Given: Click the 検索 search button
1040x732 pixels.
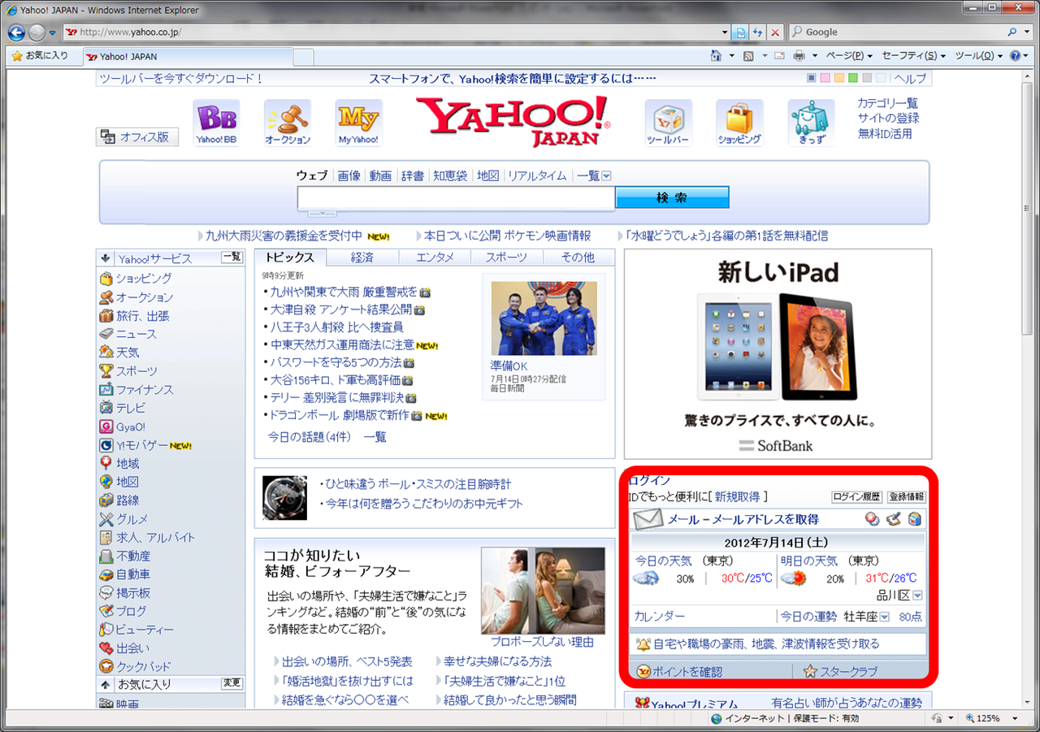Looking at the screenshot, I should (672, 197).
